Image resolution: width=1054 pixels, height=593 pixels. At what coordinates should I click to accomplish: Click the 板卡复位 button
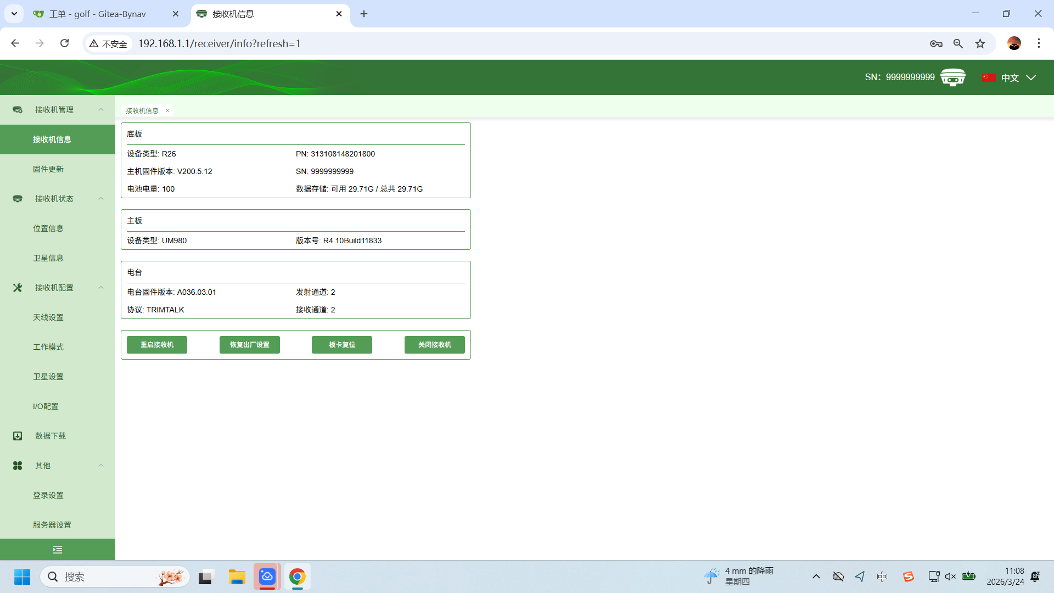pyautogui.click(x=342, y=345)
